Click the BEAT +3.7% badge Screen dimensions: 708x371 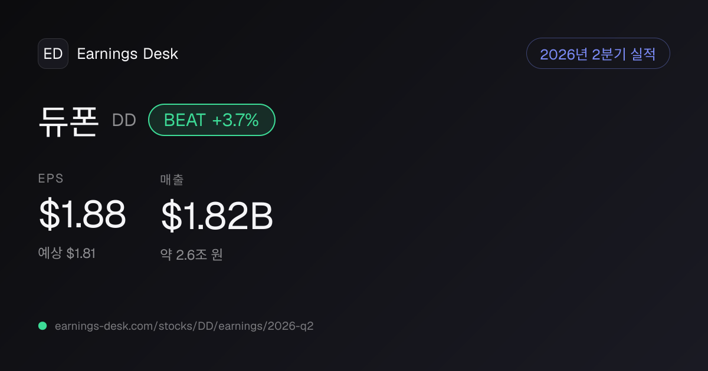(211, 120)
